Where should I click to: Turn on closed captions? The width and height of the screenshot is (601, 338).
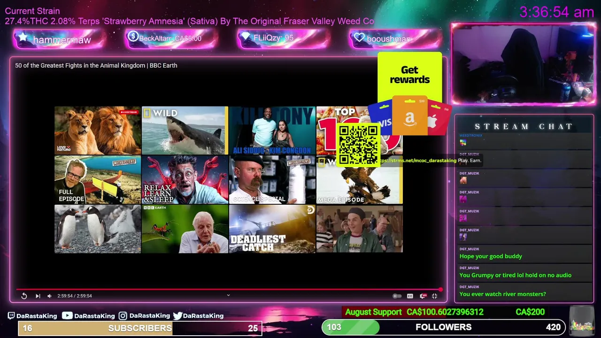click(x=410, y=296)
